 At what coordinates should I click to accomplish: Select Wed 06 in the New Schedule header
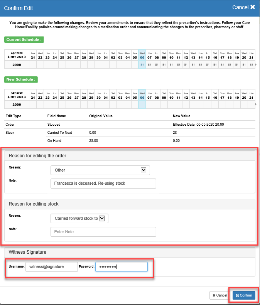142,95
